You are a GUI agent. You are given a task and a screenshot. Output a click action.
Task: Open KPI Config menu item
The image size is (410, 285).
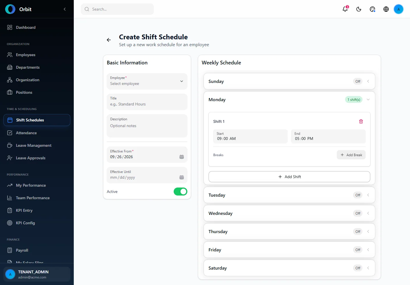click(37, 223)
